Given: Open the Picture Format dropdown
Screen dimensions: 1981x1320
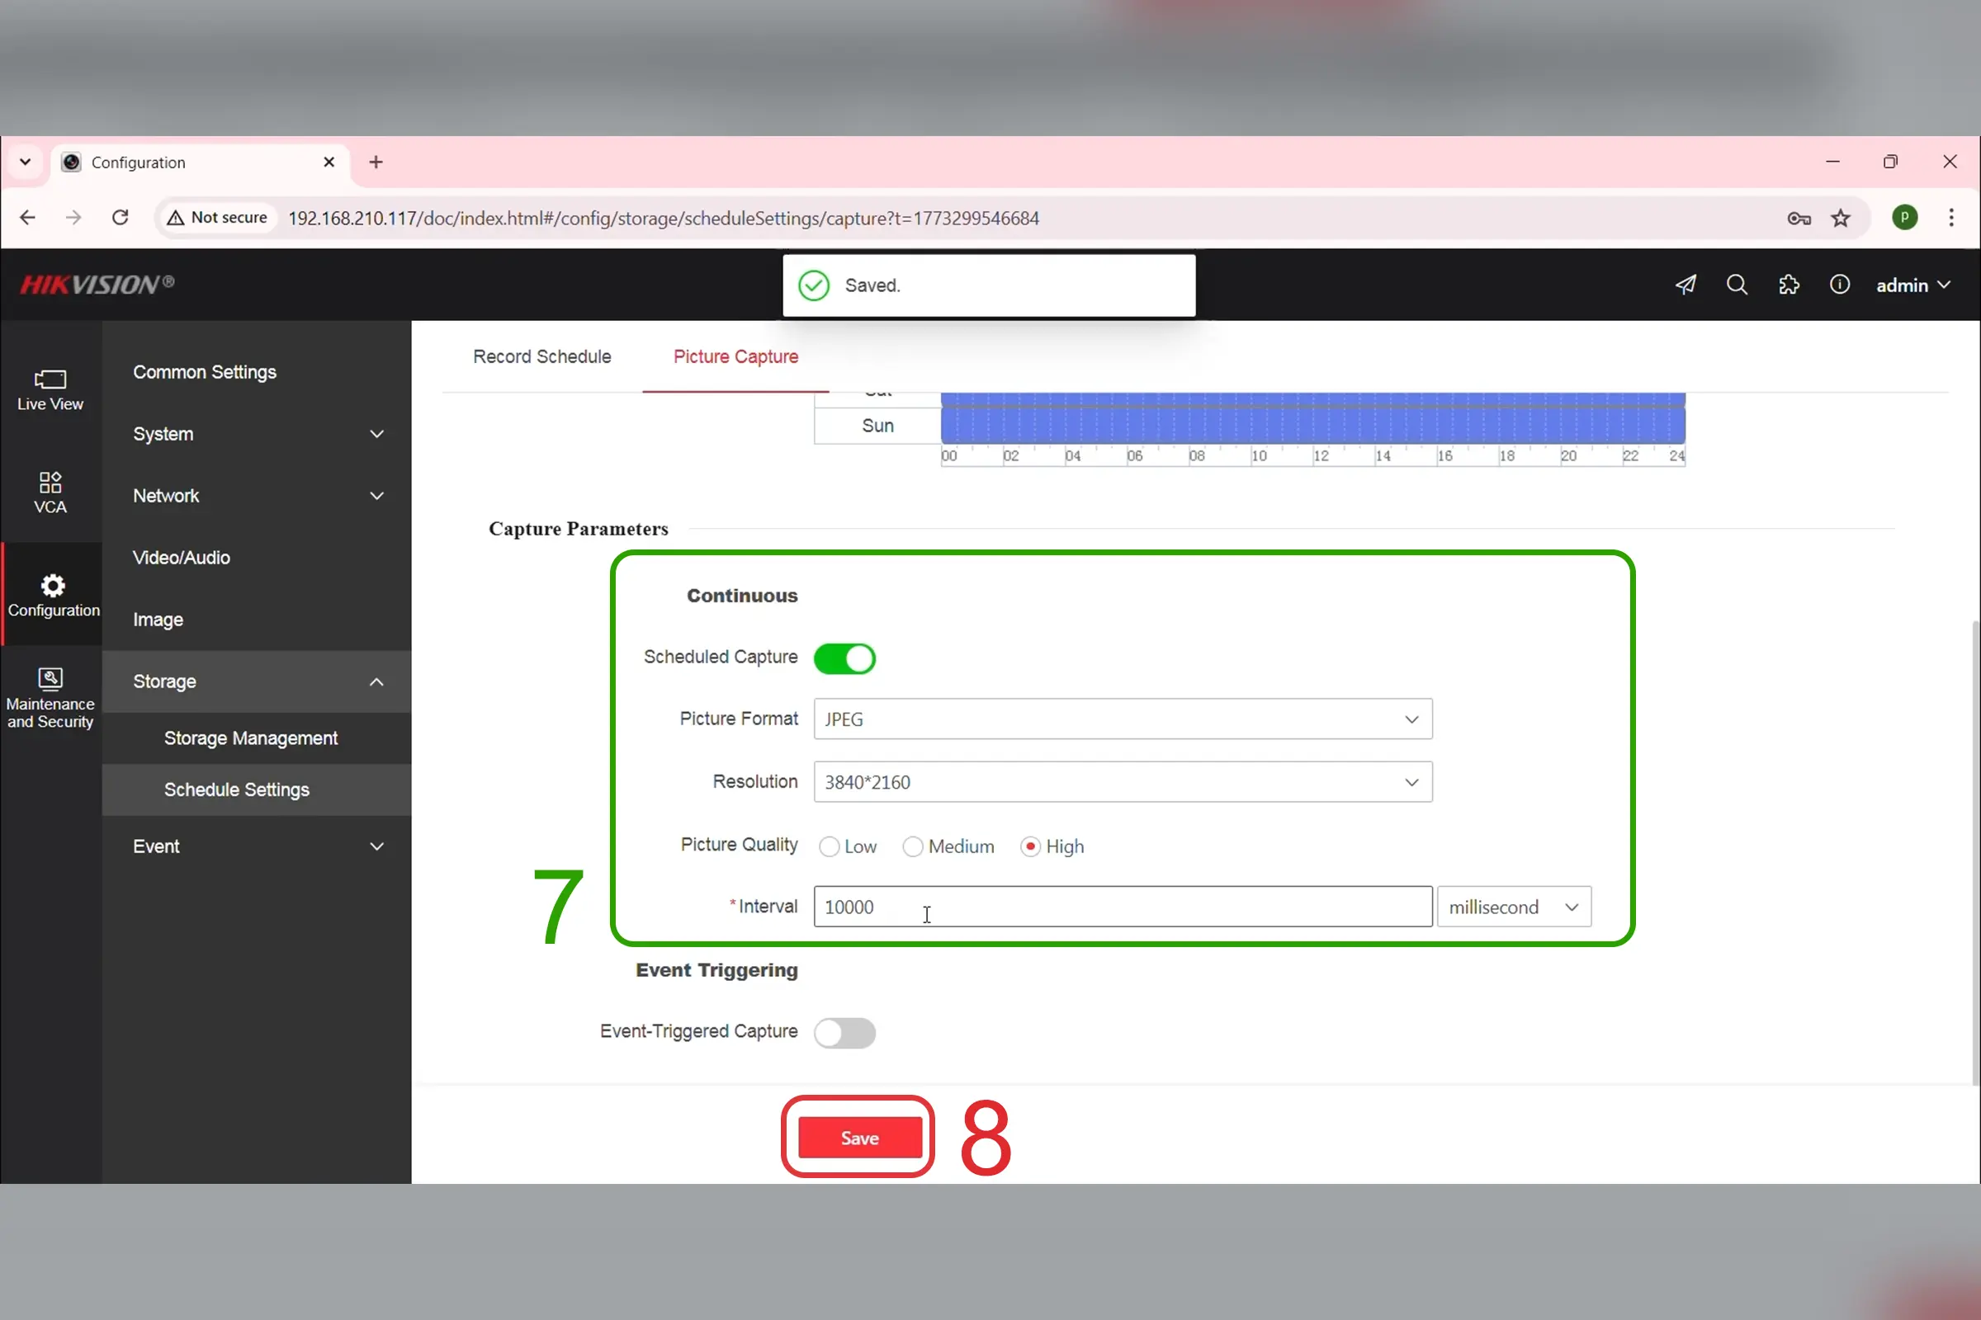Looking at the screenshot, I should (x=1122, y=719).
